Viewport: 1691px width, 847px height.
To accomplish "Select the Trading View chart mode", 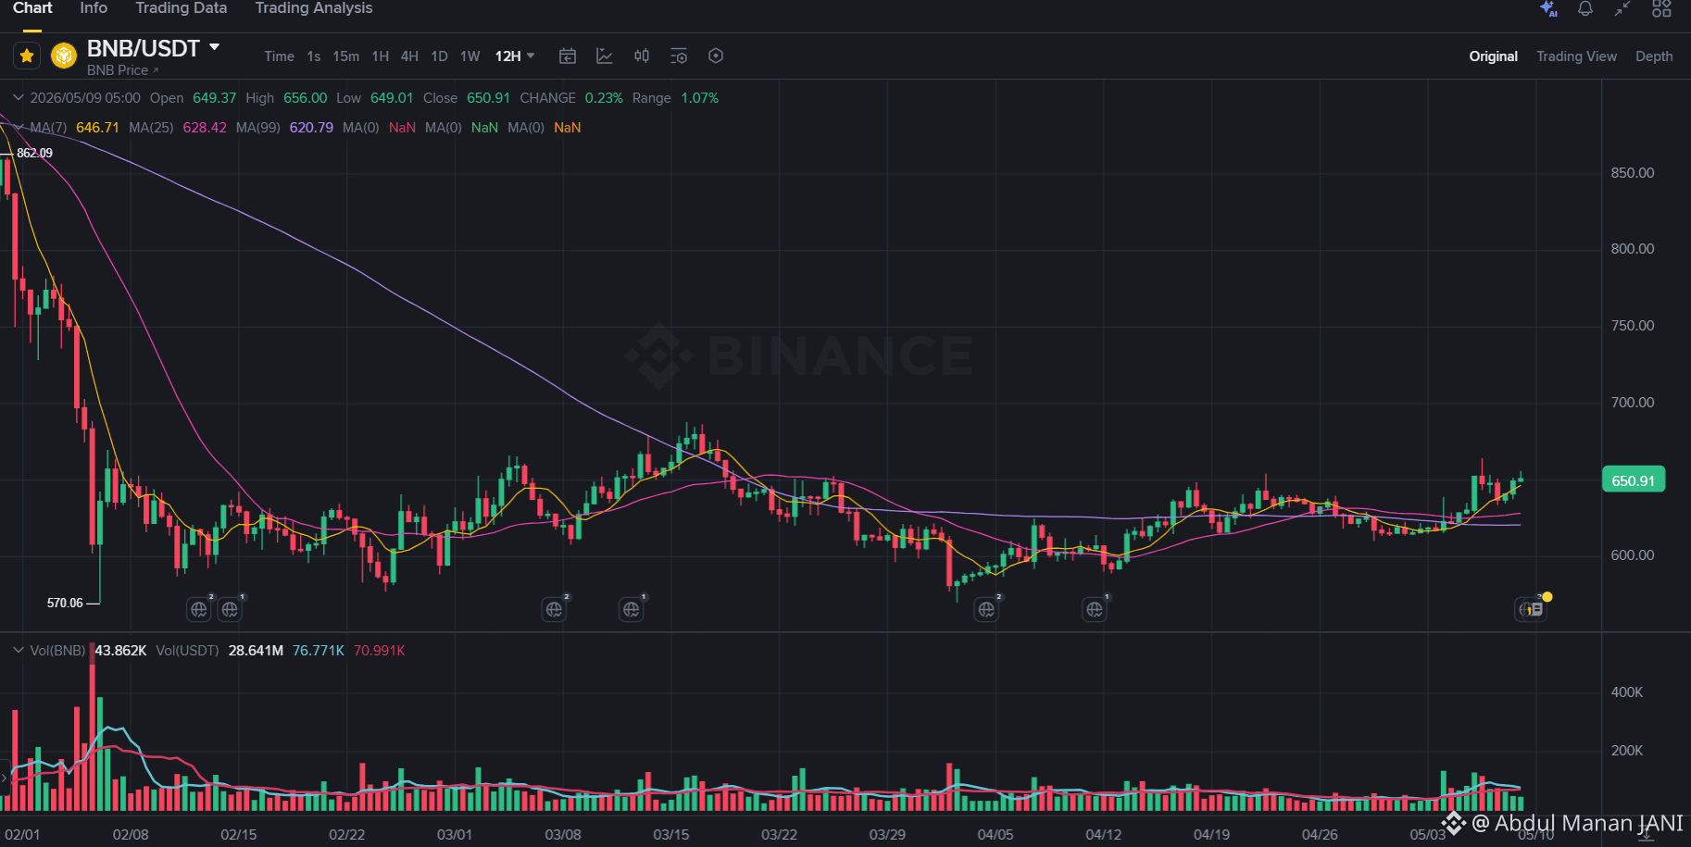I will (x=1576, y=56).
